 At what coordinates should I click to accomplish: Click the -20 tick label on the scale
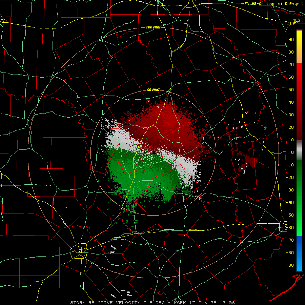[x=290, y=177]
